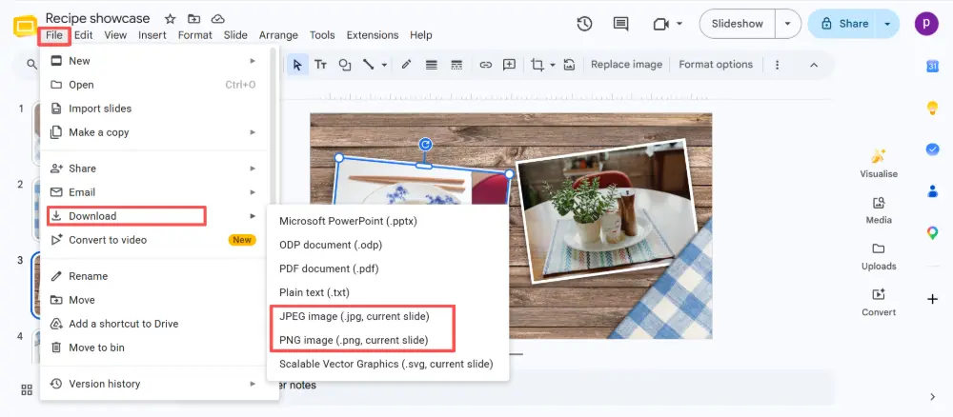Open the Uploads side tool
953x417 pixels.
click(x=879, y=256)
